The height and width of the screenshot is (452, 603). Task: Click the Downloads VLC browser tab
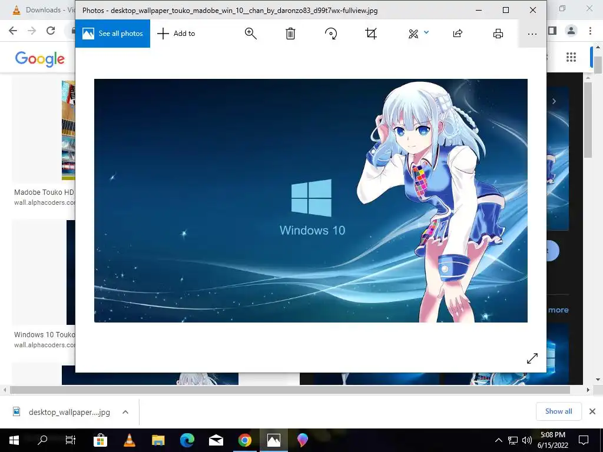coord(43,10)
